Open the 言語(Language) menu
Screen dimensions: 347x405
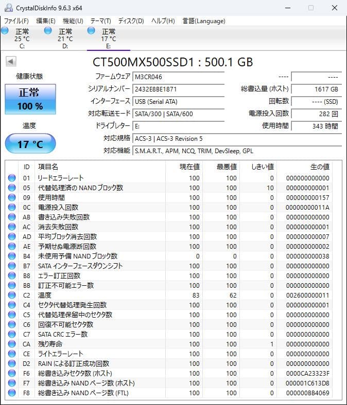point(204,21)
